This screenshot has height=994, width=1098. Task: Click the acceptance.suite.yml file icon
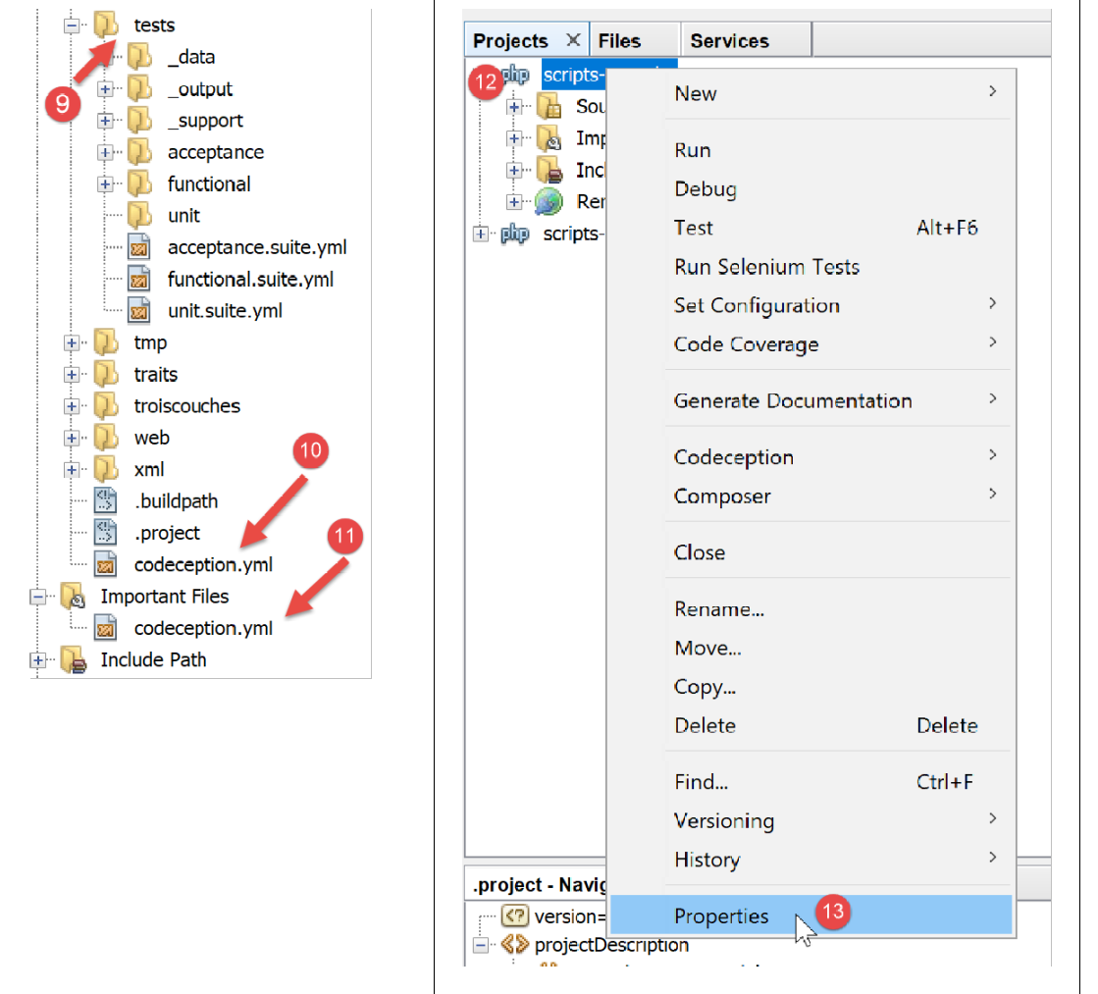(139, 247)
